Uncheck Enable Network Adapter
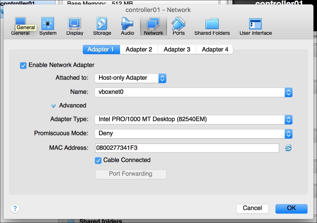Viewport: 317px width, 223px height. 23,65
